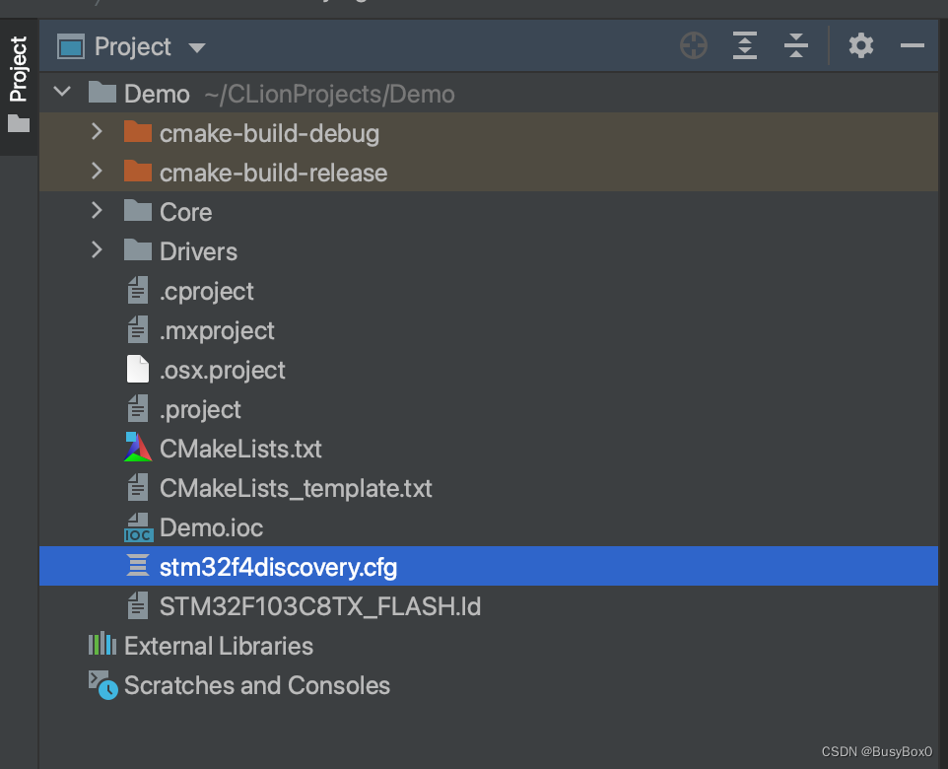
Task: Expand the Drivers folder chevron
Action: coord(97,249)
